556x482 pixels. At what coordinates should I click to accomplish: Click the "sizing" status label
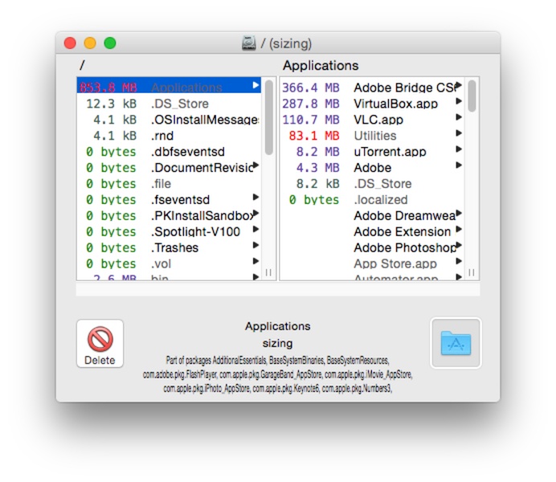[x=278, y=344]
